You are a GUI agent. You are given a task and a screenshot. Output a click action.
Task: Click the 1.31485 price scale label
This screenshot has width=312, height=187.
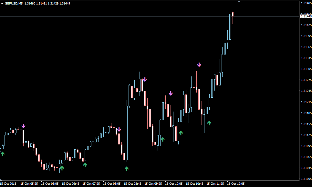click(306, 3)
